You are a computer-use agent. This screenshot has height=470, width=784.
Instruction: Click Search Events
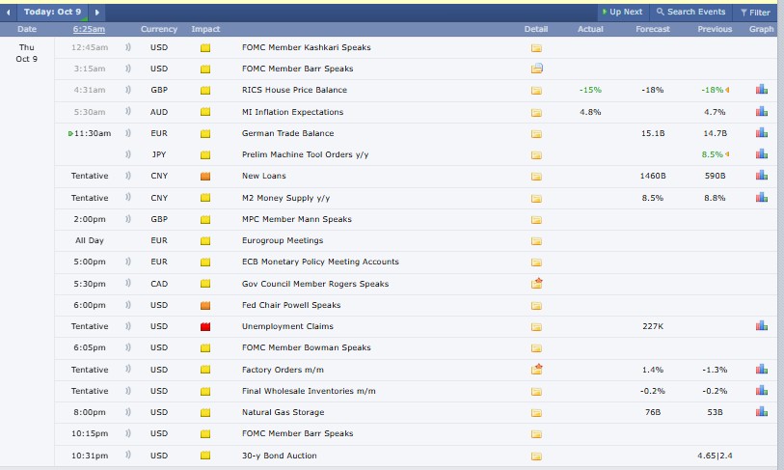690,12
